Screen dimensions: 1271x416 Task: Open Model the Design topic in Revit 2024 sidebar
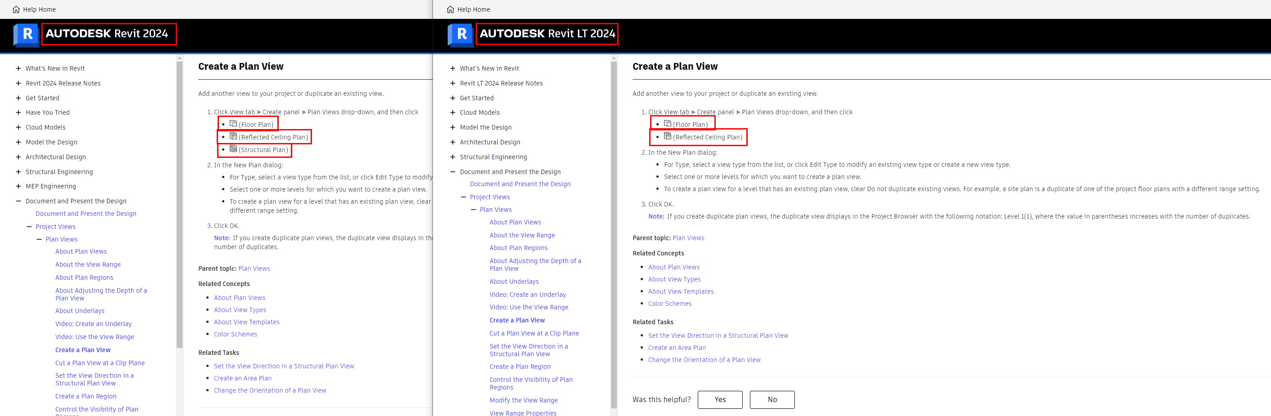point(51,142)
